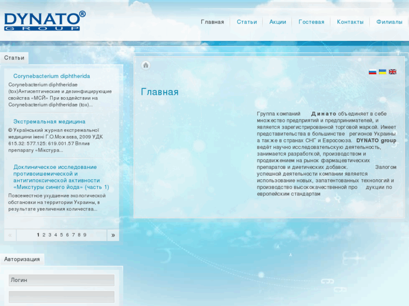This screenshot has height=306, width=409.
Task: Click the bold 'DYNATO group' text
Action: tap(376, 140)
